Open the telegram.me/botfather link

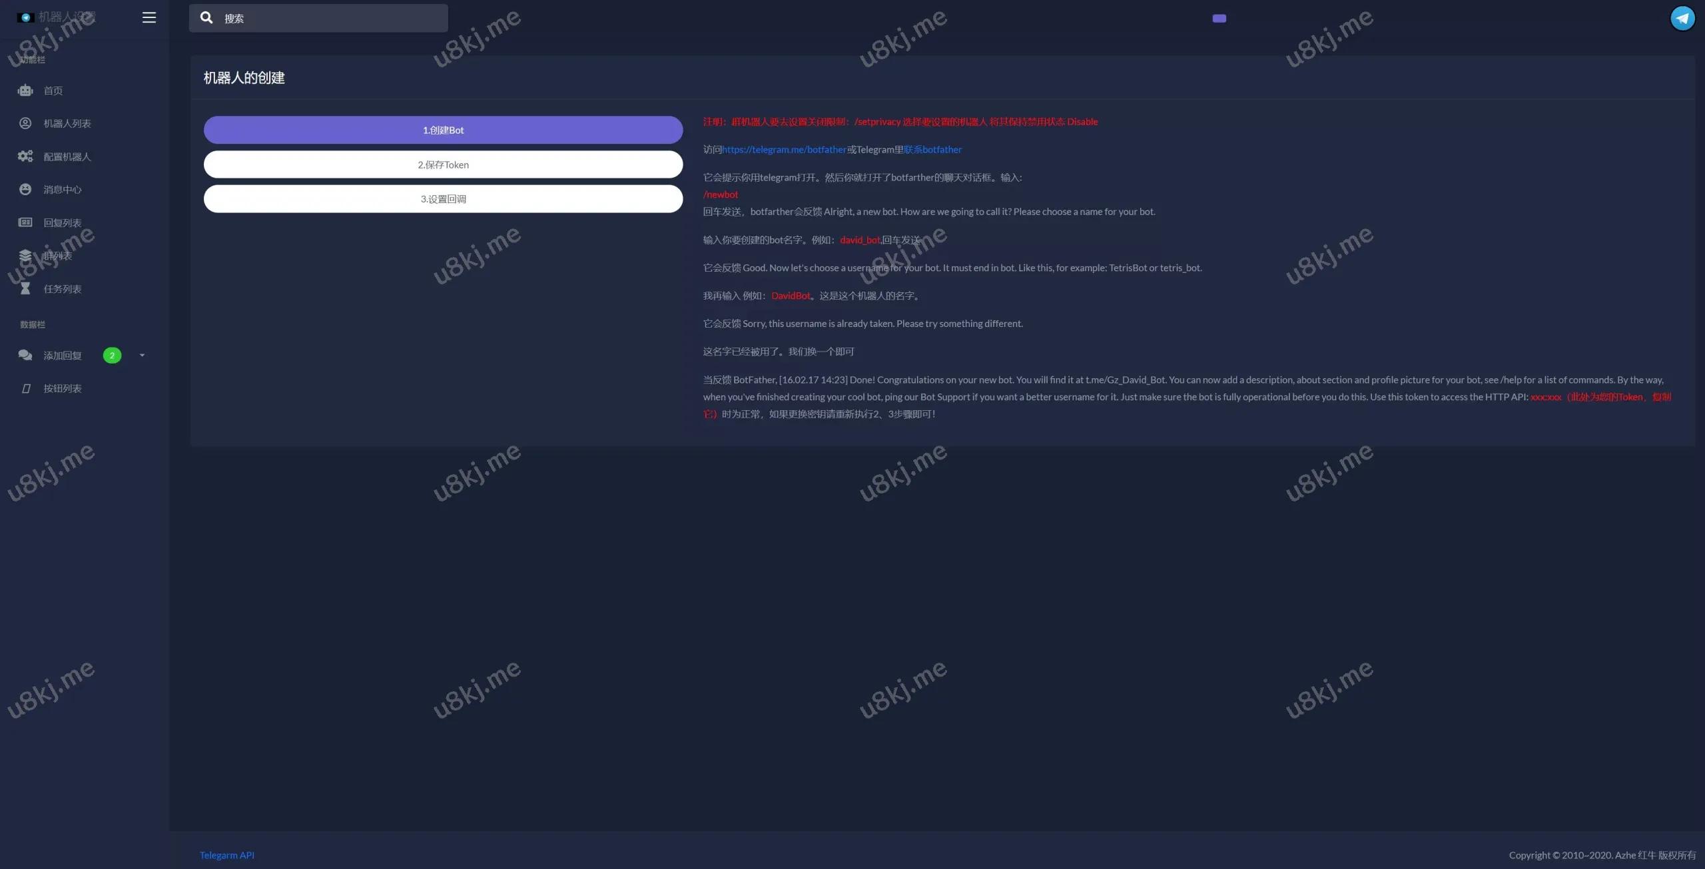point(784,150)
